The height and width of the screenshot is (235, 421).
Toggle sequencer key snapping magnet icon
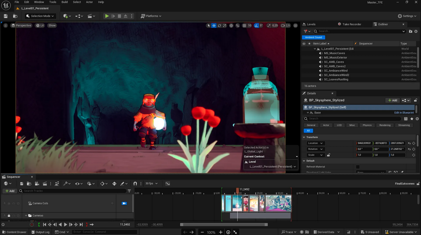tap(135, 184)
